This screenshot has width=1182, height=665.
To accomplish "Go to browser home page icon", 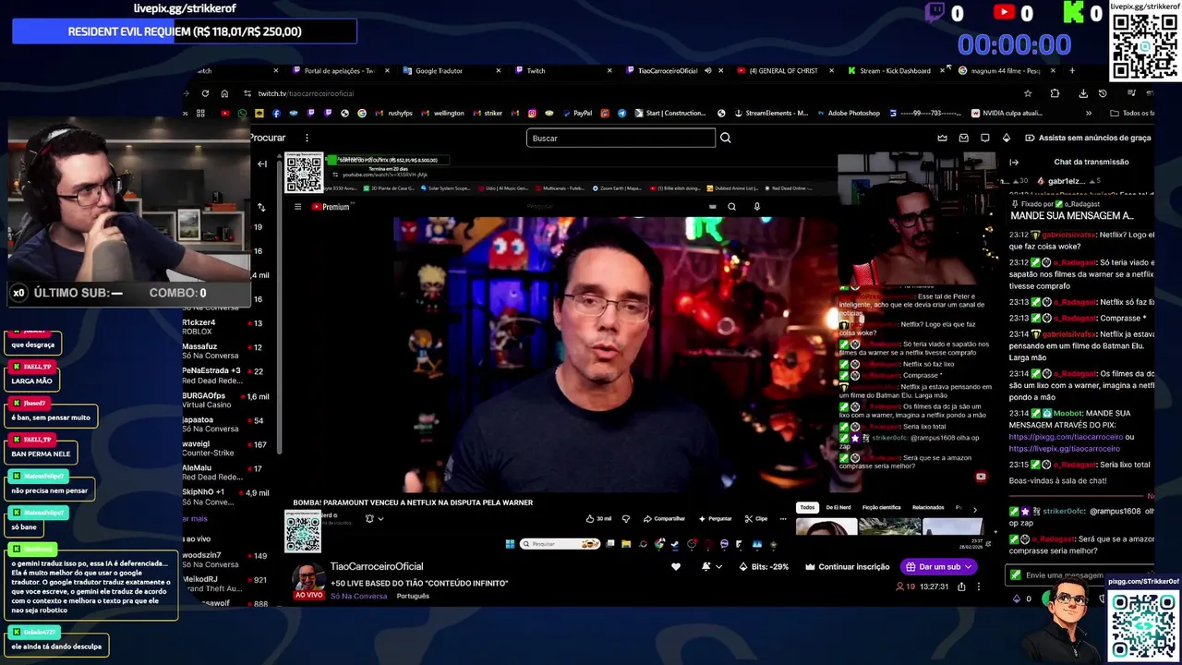I will [x=224, y=93].
